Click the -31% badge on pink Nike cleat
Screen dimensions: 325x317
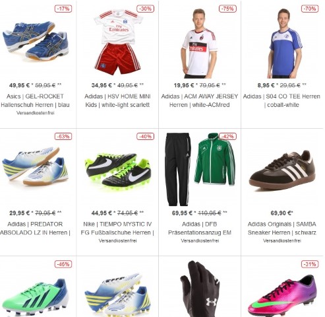(310, 264)
